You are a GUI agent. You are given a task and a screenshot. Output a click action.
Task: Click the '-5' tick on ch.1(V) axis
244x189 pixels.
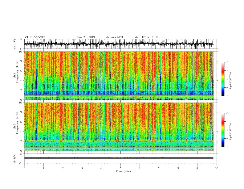tap(21, 49)
